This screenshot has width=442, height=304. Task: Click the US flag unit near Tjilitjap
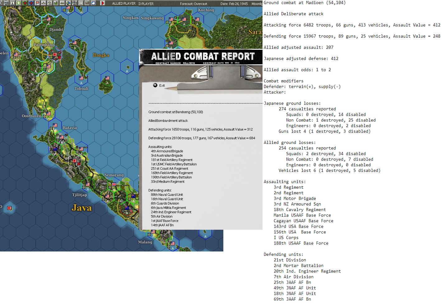(88, 185)
